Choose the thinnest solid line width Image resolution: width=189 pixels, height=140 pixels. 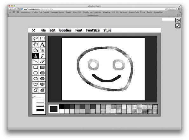point(40,100)
